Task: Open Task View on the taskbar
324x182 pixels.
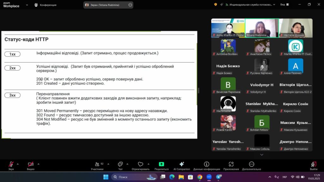Action: (163, 177)
